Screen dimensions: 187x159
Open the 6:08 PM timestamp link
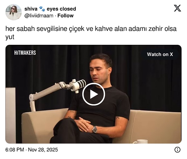click(15, 150)
